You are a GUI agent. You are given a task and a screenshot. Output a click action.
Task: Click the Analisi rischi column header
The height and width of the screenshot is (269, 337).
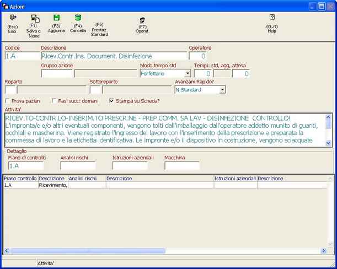(x=87, y=179)
